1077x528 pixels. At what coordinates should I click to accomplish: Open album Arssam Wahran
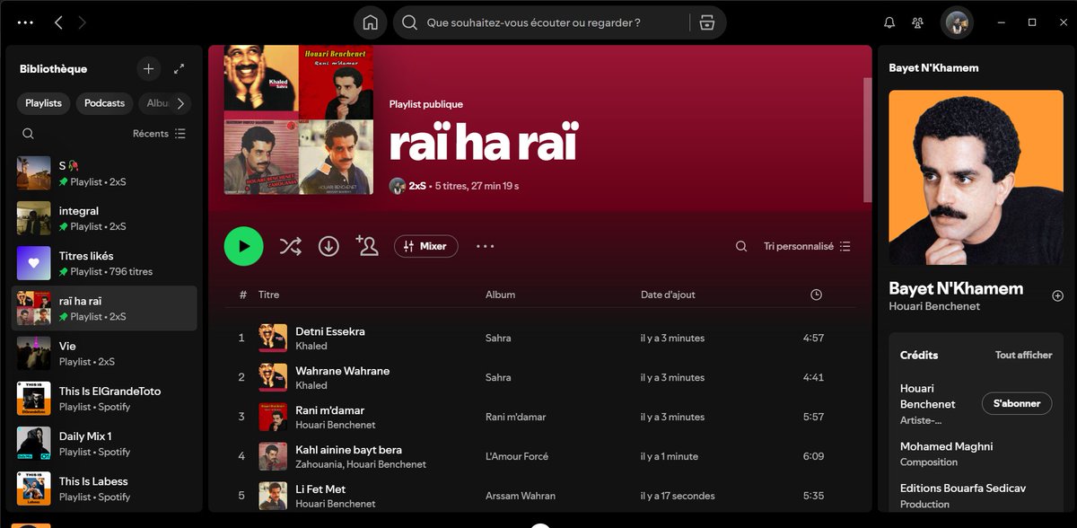pos(521,496)
